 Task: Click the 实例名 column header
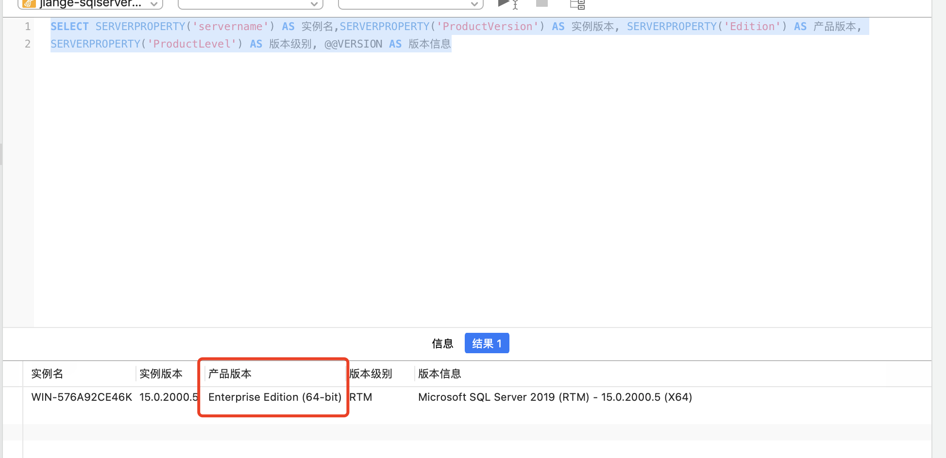click(x=48, y=374)
